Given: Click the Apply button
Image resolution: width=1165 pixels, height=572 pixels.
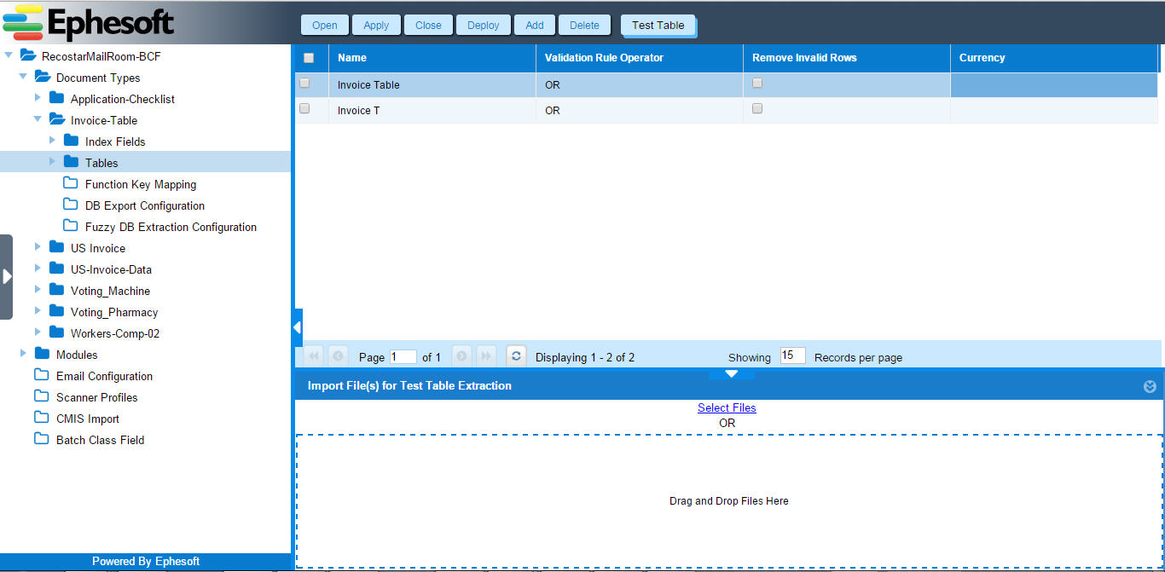Looking at the screenshot, I should 376,25.
